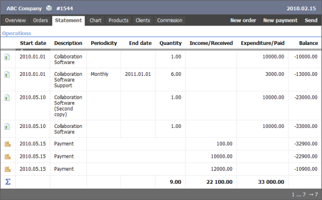Viewport: 322px width, 200px height.
Task: Click the Operations section heading
Action: click(x=17, y=33)
